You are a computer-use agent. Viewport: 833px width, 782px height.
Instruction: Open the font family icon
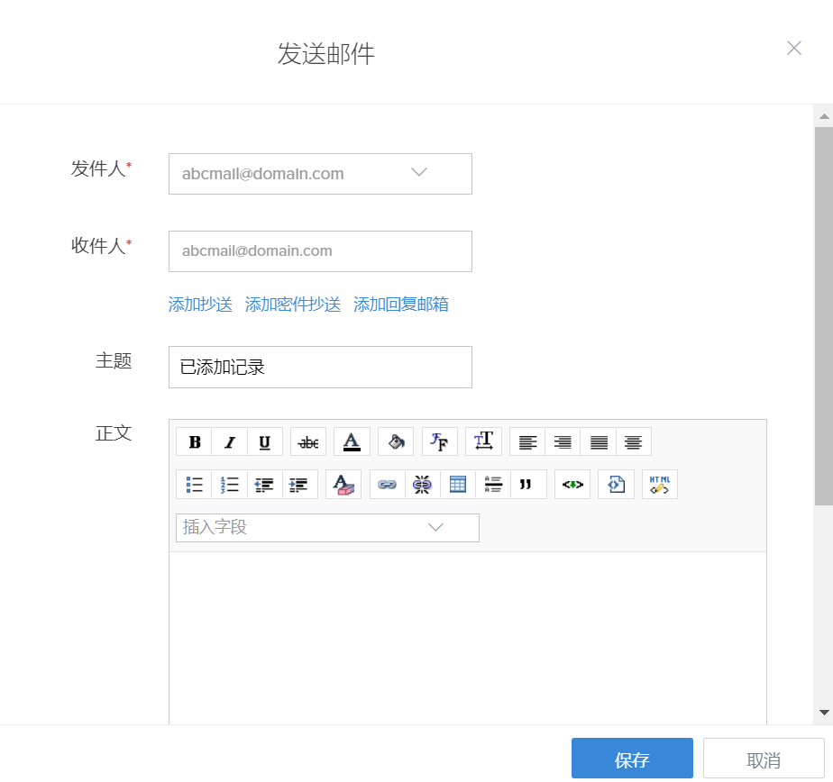(x=440, y=441)
